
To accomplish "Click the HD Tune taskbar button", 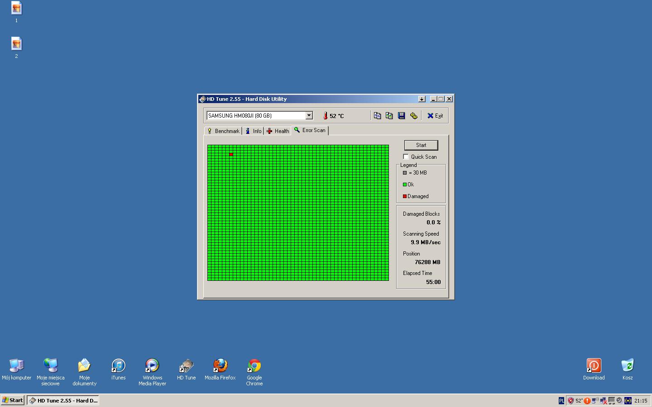I will pyautogui.click(x=63, y=400).
